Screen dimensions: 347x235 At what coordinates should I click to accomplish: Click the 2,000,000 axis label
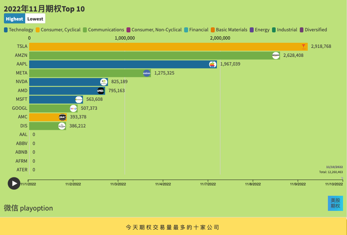220,38
